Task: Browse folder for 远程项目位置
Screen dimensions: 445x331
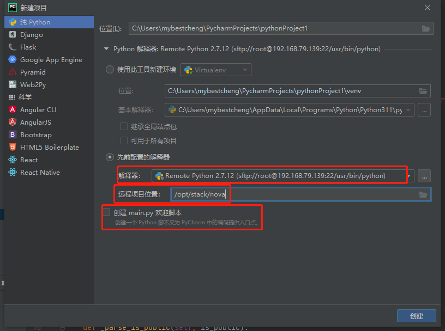Action: [423, 194]
